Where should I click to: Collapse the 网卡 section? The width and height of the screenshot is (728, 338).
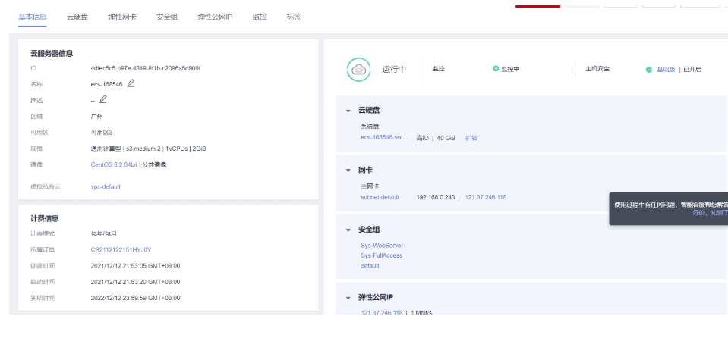coord(348,171)
